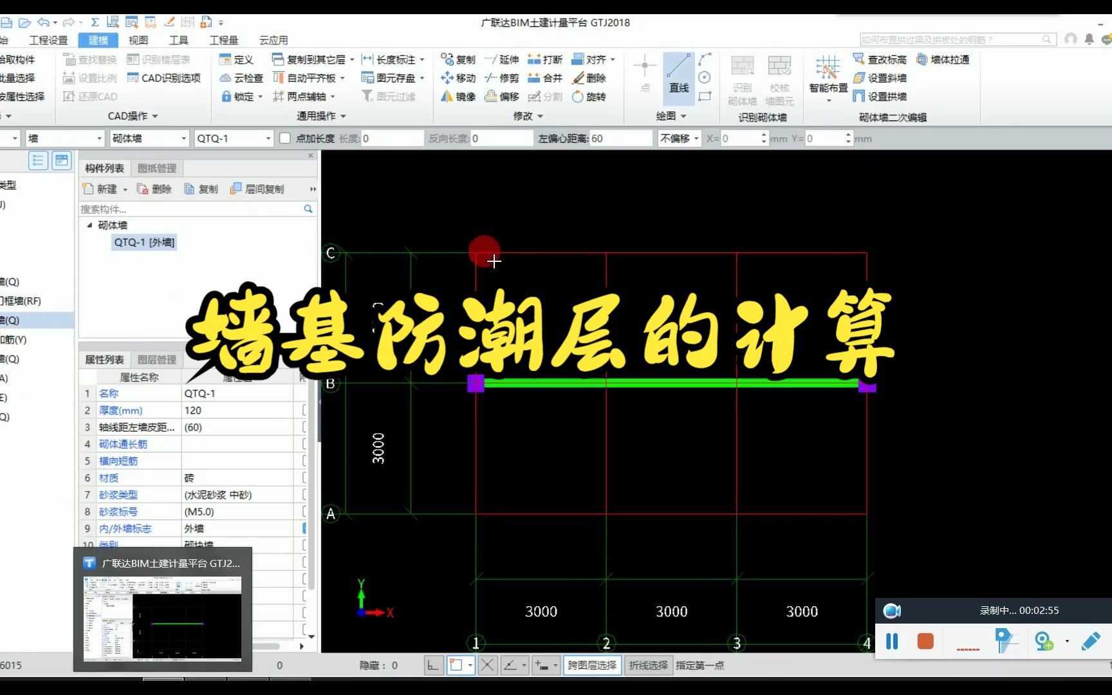This screenshot has width=1112, height=695.
Task: Click the 查改标高 elevation tool
Action: (880, 59)
